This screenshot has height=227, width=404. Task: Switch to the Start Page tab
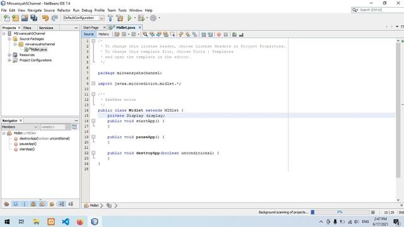click(x=91, y=28)
